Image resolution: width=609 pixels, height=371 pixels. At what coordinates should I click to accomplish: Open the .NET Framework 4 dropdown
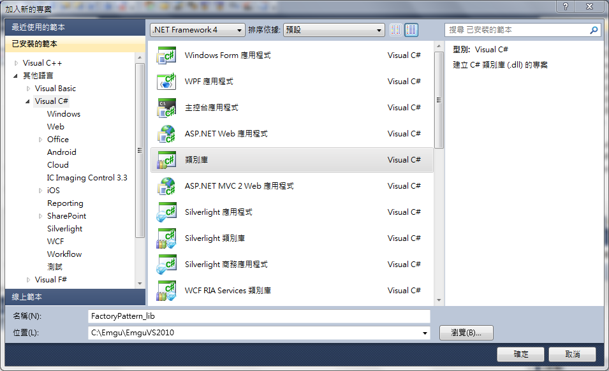click(x=198, y=30)
